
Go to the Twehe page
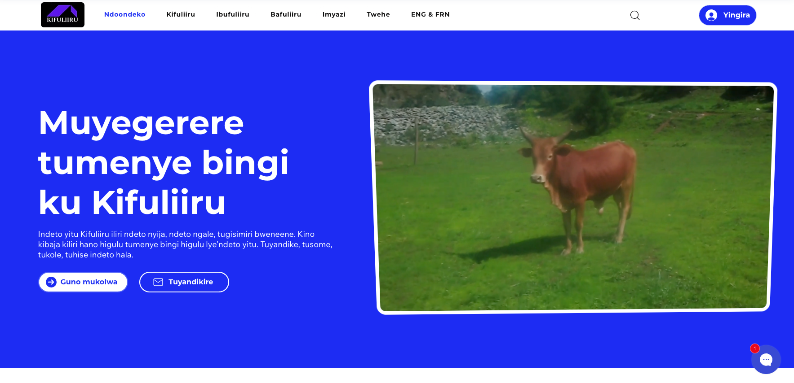pyautogui.click(x=378, y=14)
